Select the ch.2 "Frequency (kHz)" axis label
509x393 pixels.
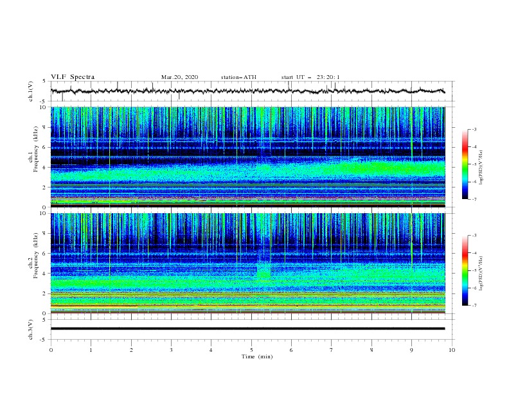(x=36, y=256)
